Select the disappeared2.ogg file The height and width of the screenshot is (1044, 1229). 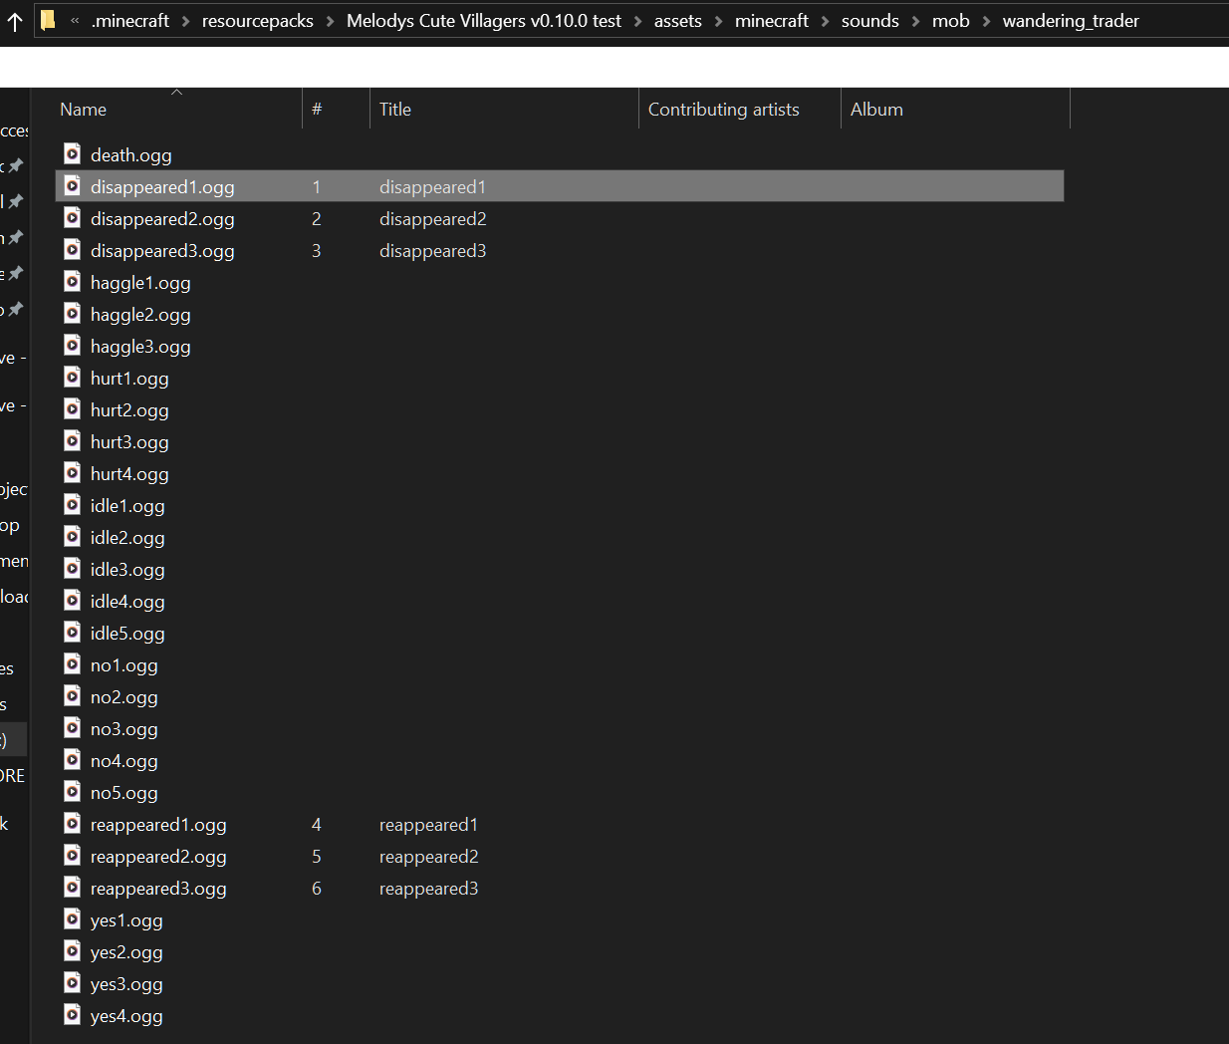click(x=162, y=219)
